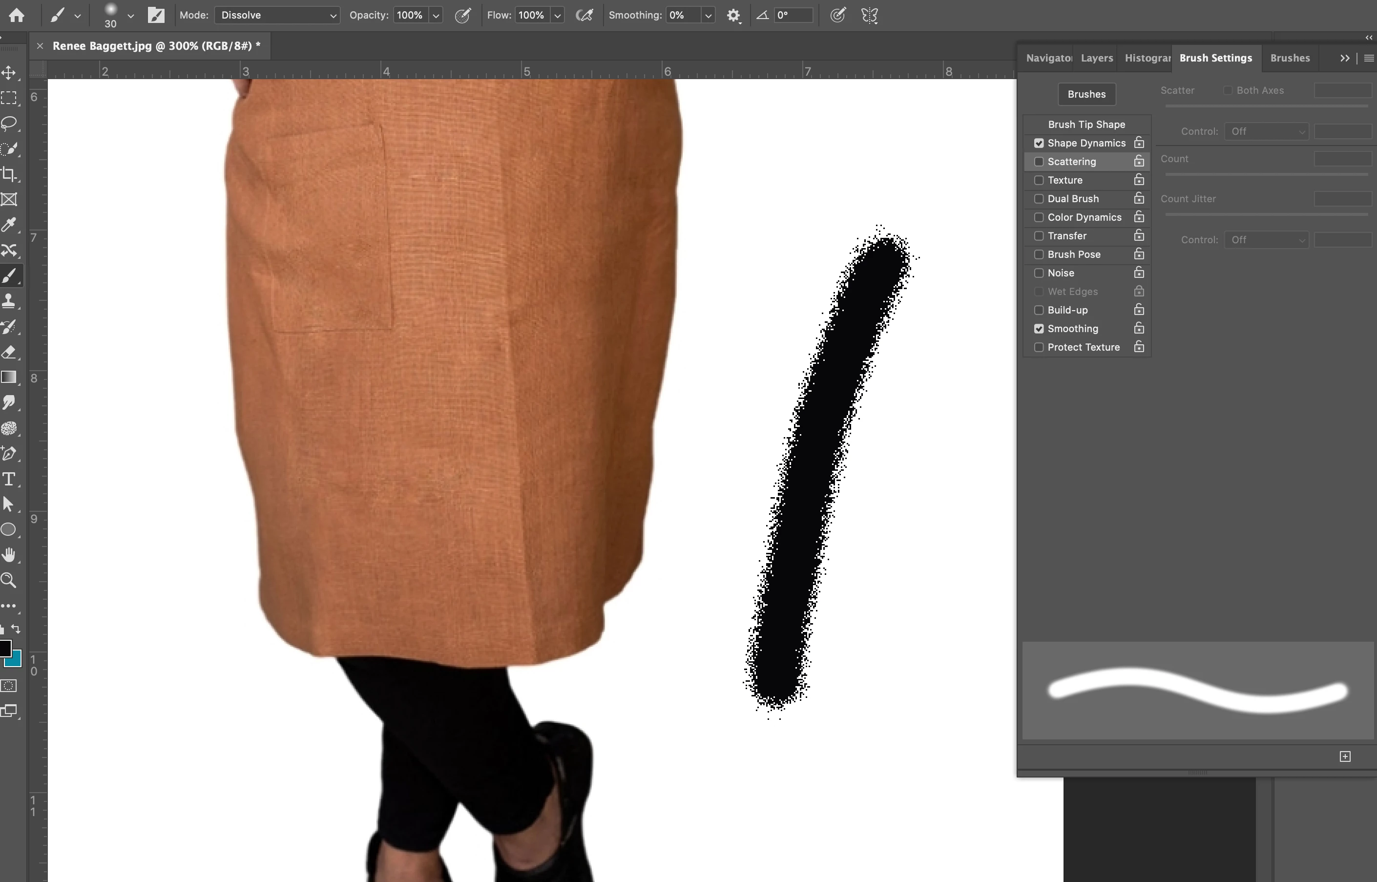Toggle symmetry paint butterfly icon

[869, 16]
